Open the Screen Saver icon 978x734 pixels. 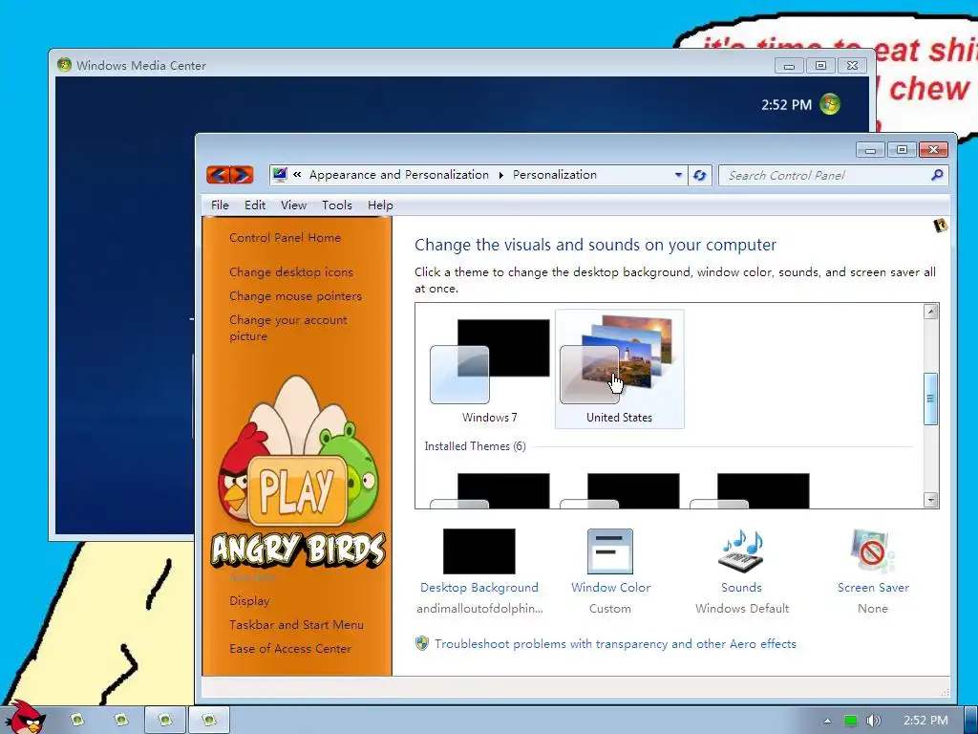pyautogui.click(x=873, y=551)
